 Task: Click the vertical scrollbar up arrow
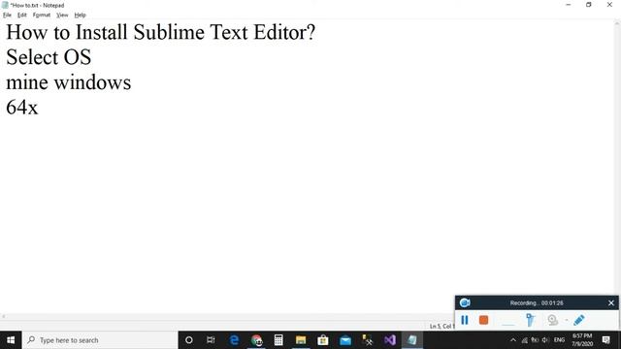tap(617, 23)
